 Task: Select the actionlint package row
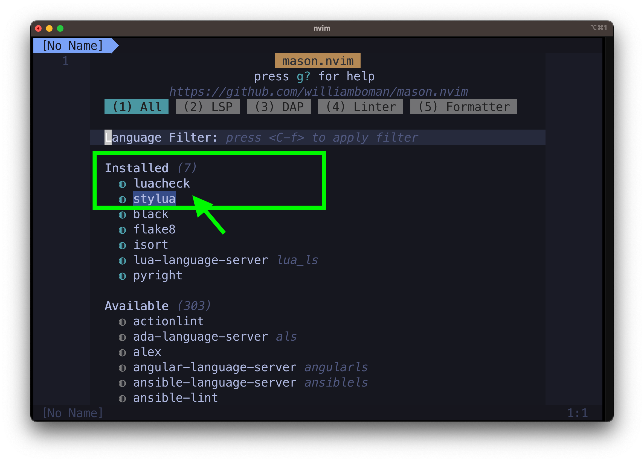(168, 321)
